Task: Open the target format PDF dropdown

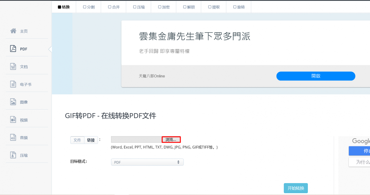Action: tap(147, 162)
